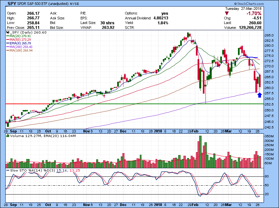279x208 pixels.
Task: Select the High value 266.77
Action: click(33, 18)
